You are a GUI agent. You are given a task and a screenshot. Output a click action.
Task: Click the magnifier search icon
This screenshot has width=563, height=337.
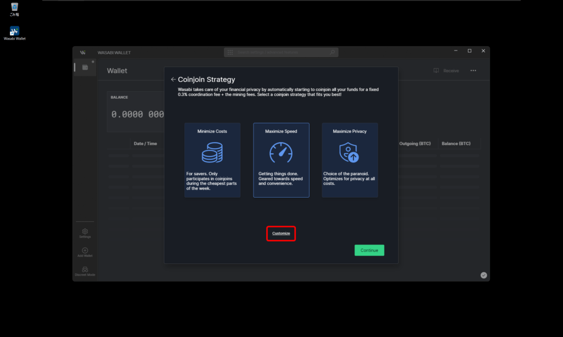[332, 52]
